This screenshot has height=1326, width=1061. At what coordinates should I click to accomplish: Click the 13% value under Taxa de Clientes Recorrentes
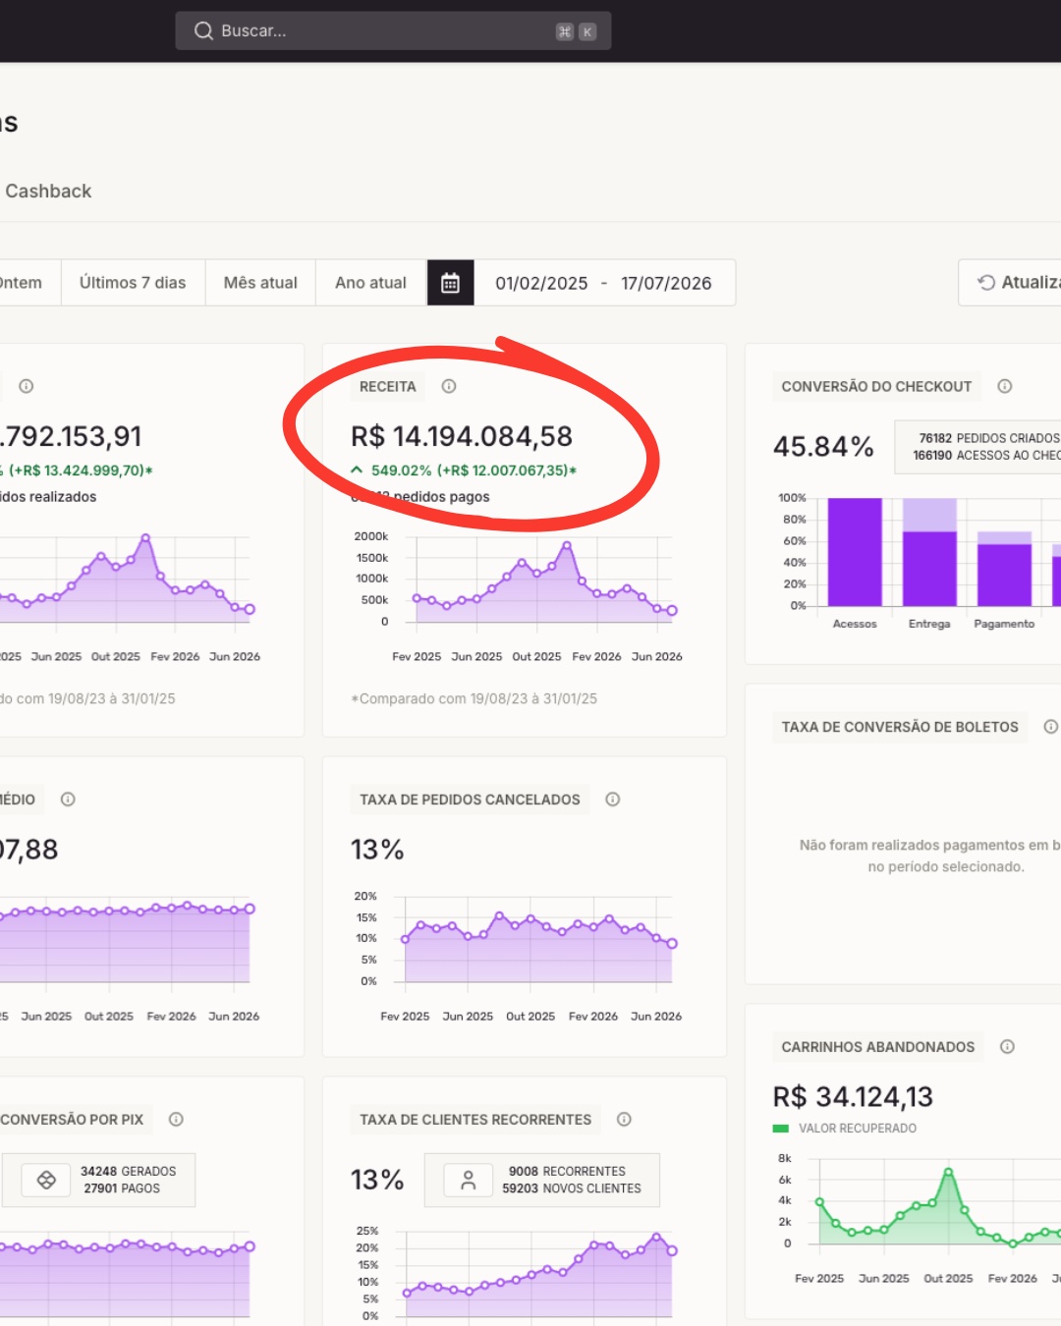(x=377, y=1180)
